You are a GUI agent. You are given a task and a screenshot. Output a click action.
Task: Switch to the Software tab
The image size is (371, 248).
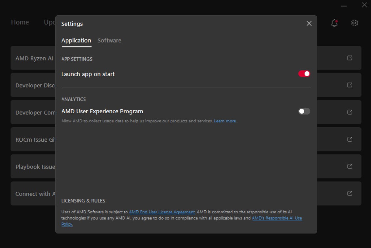(109, 41)
